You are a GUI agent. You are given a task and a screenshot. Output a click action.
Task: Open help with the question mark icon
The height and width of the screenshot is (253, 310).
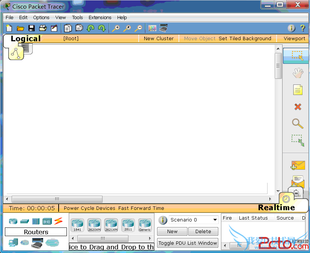point(302,28)
